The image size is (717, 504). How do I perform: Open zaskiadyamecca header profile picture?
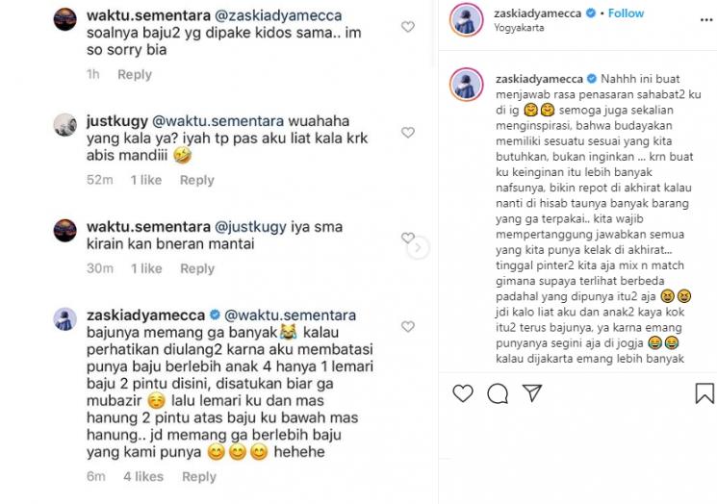(x=467, y=19)
